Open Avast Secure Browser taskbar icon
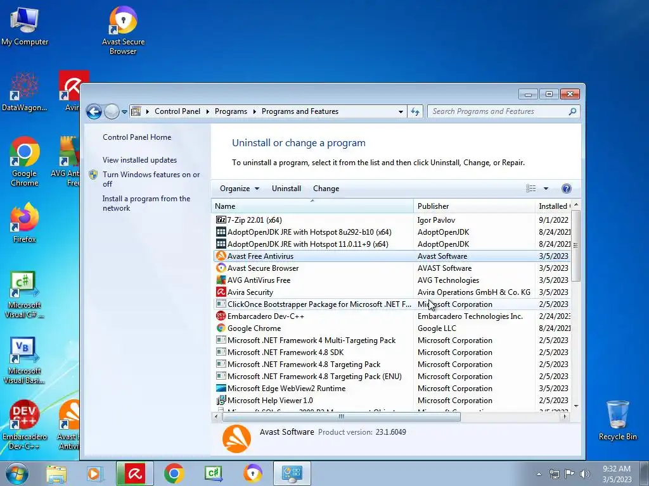 click(252, 473)
